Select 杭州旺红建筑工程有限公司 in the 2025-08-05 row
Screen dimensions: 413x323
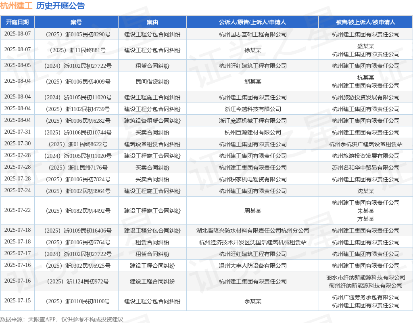tap(252, 66)
